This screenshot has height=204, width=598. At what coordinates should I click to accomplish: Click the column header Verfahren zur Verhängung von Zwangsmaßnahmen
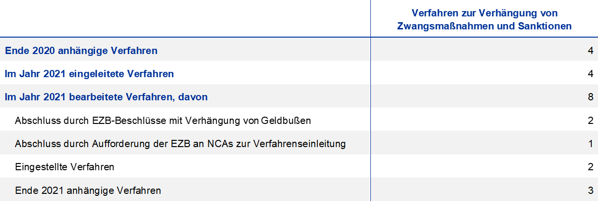484,19
